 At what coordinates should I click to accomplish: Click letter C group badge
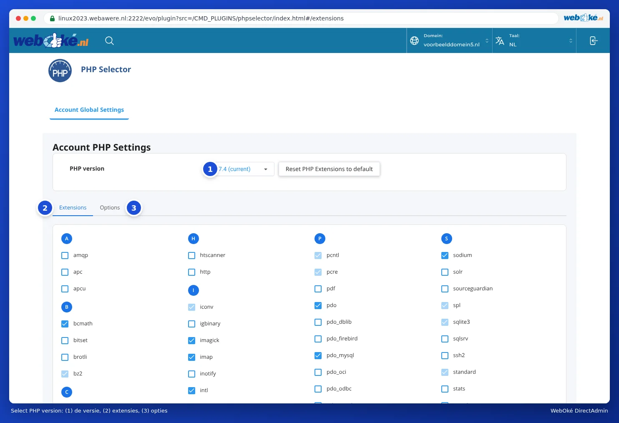[67, 392]
